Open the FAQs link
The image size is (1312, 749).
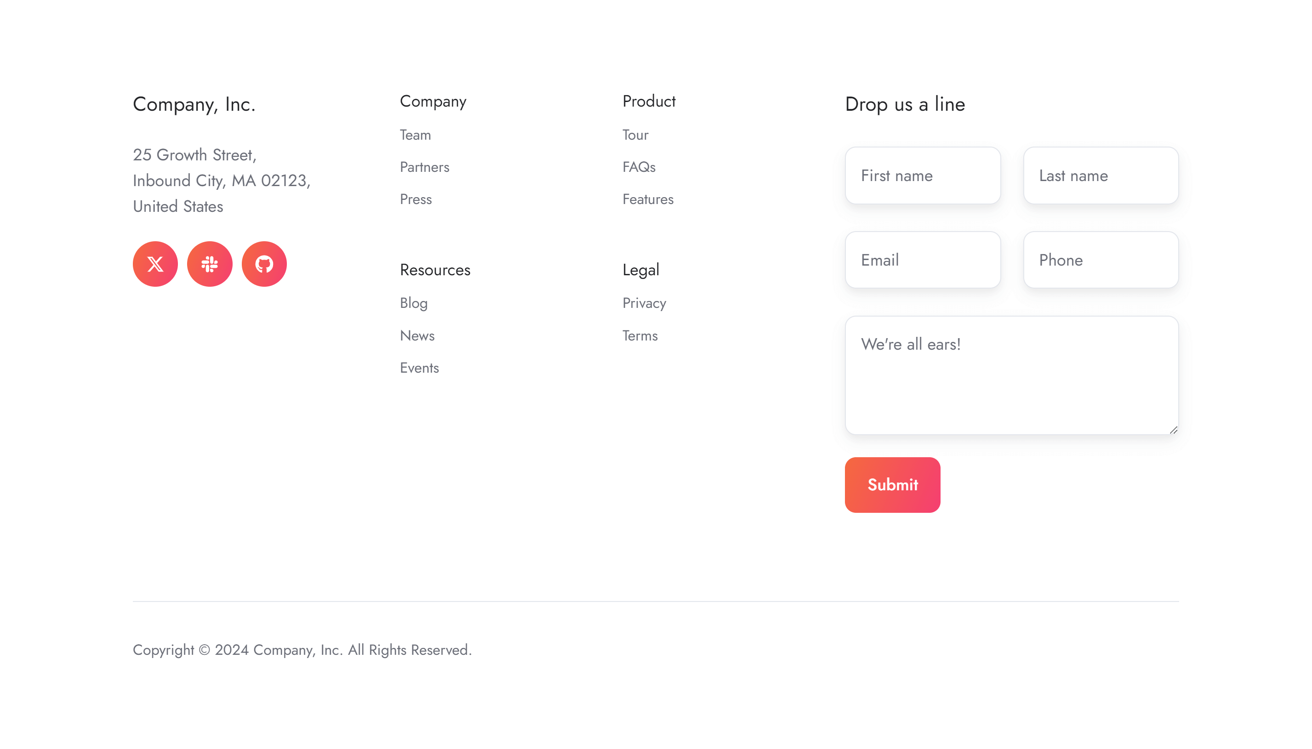click(x=639, y=167)
